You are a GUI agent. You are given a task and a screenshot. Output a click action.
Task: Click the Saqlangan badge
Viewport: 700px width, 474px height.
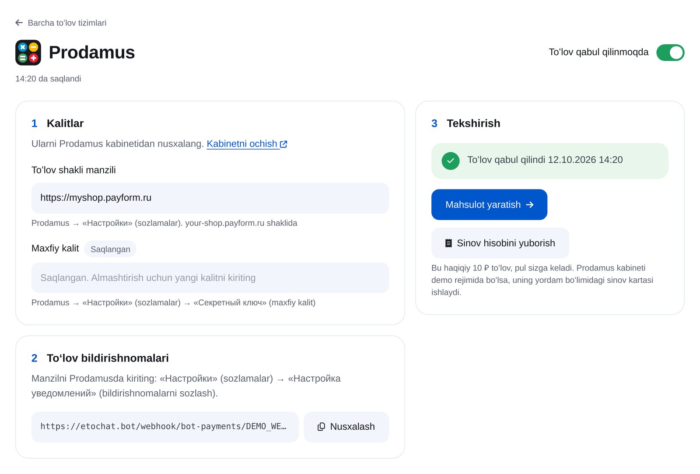(x=110, y=249)
